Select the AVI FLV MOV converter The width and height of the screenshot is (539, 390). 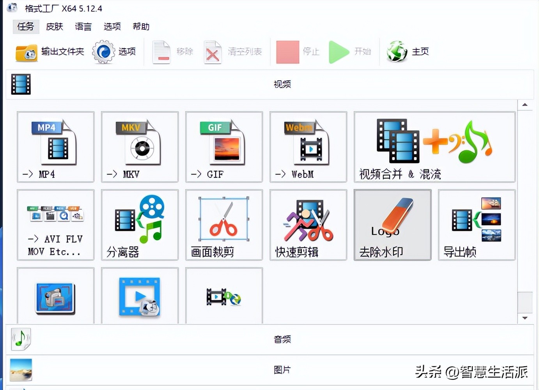point(55,225)
